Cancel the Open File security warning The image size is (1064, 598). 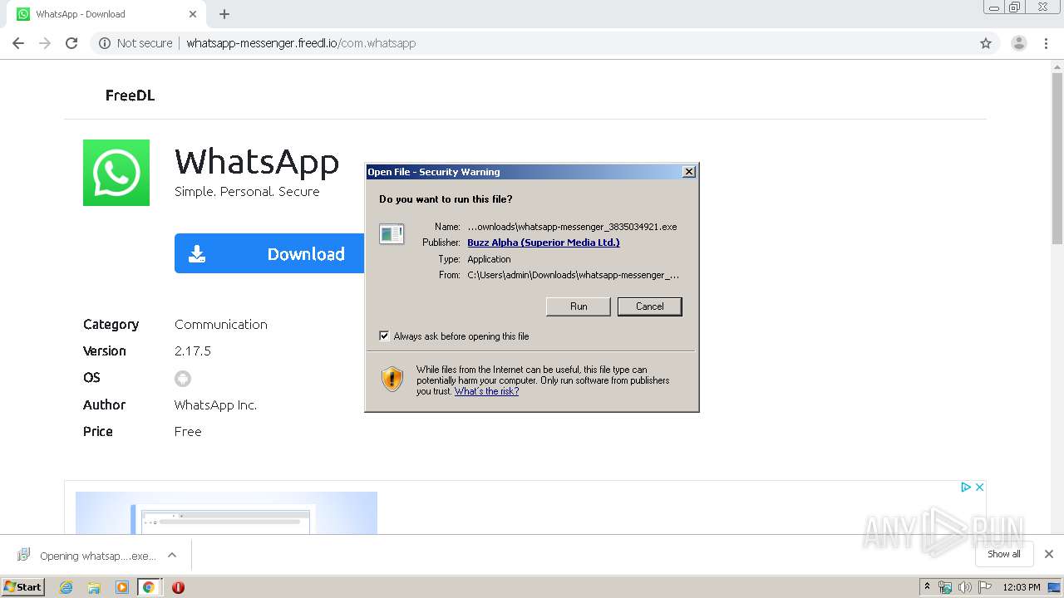(649, 306)
